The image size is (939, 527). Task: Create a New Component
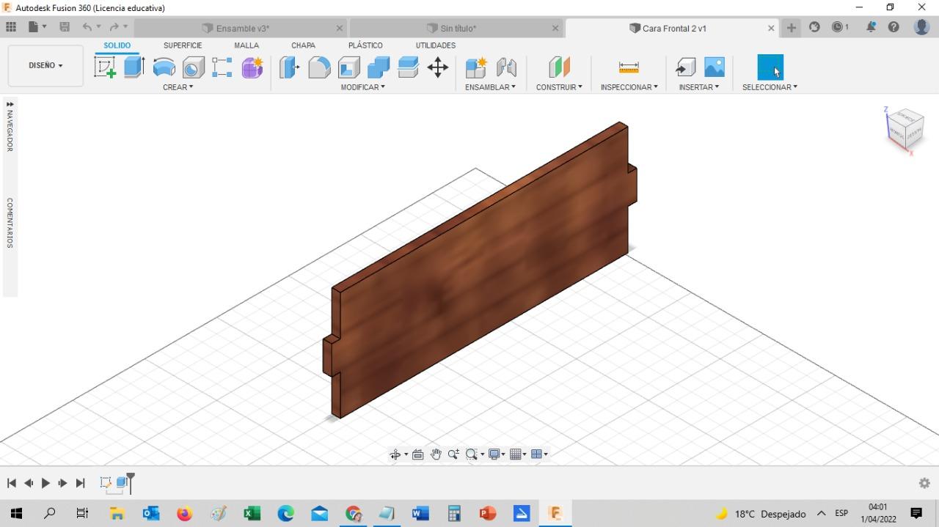click(476, 67)
